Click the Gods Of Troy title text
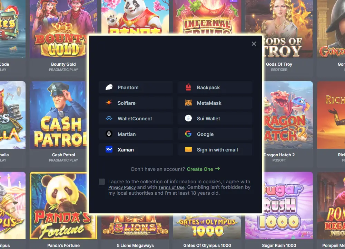Screen dimensions: 345x249 [279, 64]
